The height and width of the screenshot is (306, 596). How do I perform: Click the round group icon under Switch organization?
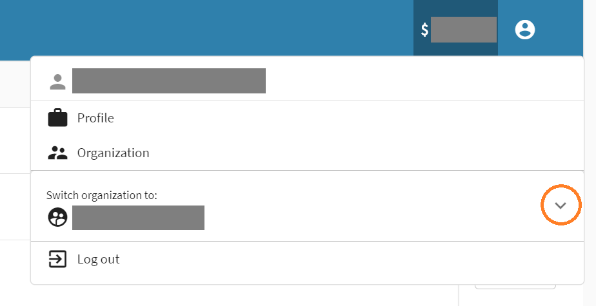[x=58, y=217]
